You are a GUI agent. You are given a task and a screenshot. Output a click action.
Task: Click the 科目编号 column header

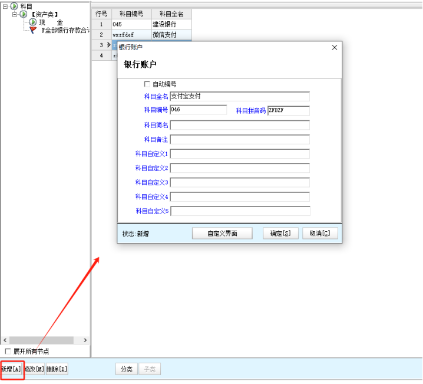click(x=131, y=14)
